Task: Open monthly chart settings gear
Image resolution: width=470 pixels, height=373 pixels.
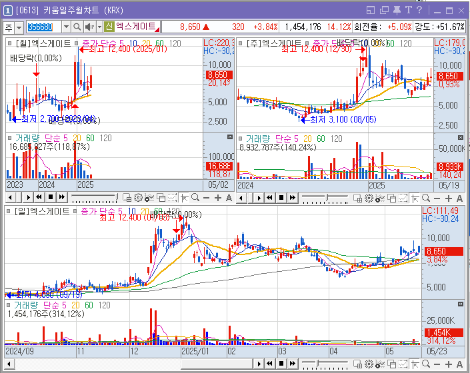Action: pos(138,198)
